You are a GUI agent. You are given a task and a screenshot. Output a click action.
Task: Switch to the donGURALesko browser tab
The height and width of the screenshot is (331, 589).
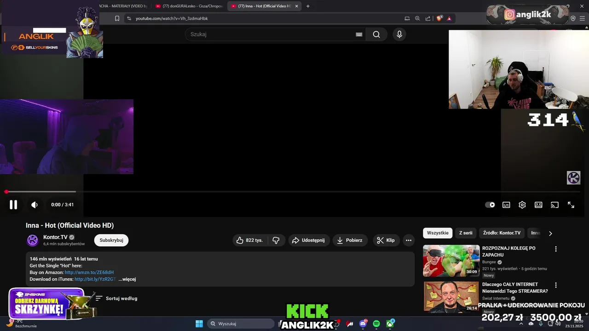tap(189, 6)
